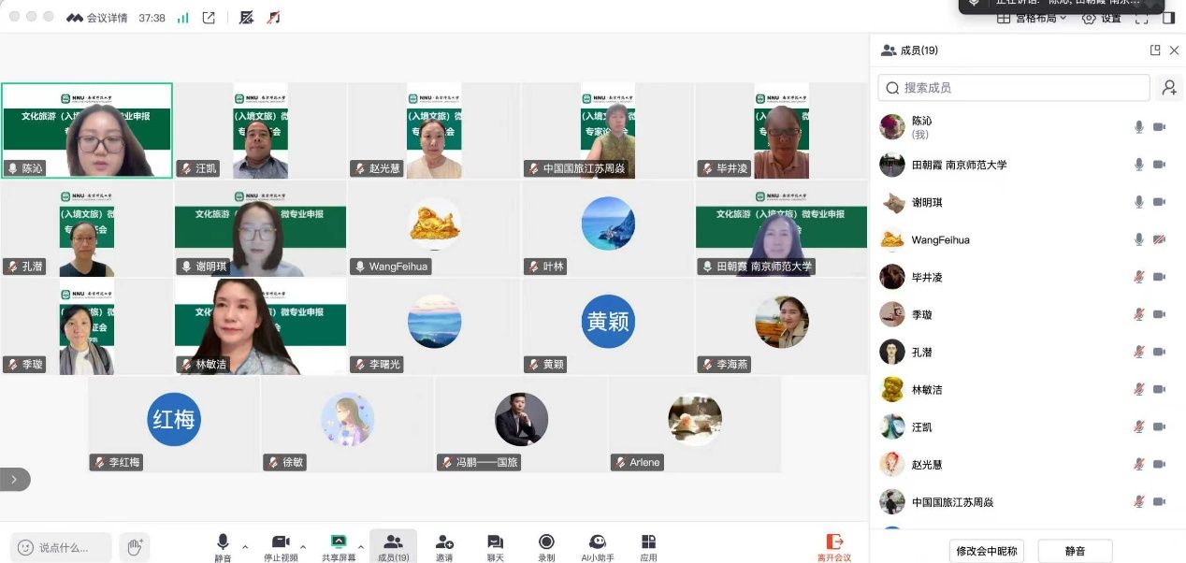Click 离开会议 to leave meeting
This screenshot has height=563, width=1186.
tap(834, 548)
